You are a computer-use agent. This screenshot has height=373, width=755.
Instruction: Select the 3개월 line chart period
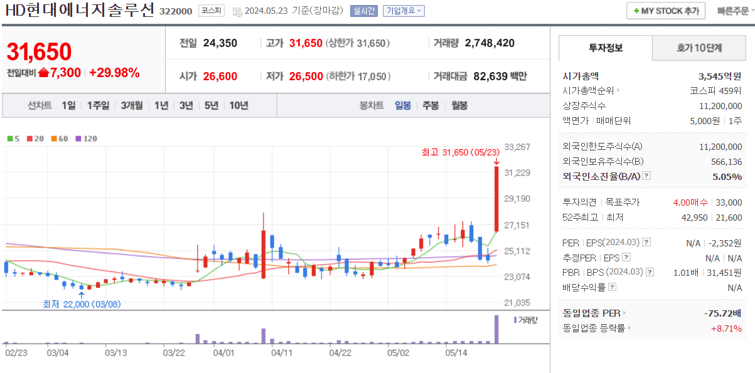pos(132,105)
